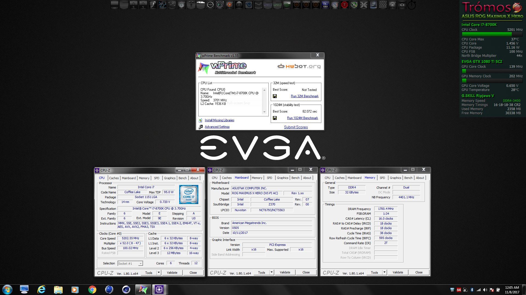
Task: Open SPD tab in first CPU-Z window
Action: (x=156, y=178)
